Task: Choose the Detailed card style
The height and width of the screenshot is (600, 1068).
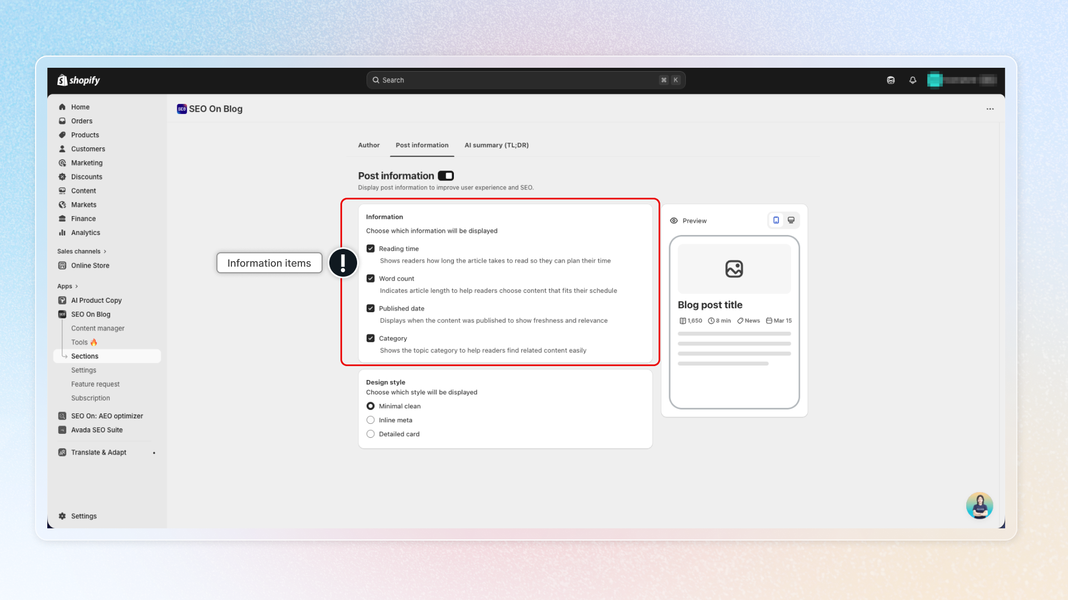Action: point(370,434)
